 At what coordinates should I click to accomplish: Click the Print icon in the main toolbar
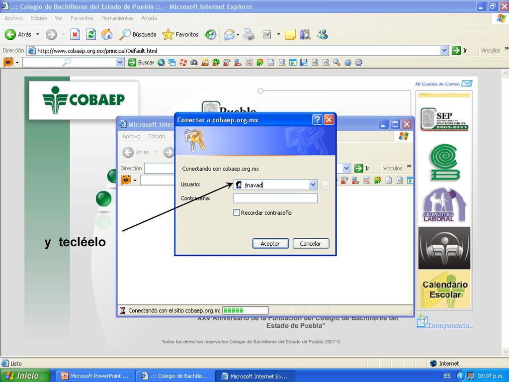(x=249, y=34)
